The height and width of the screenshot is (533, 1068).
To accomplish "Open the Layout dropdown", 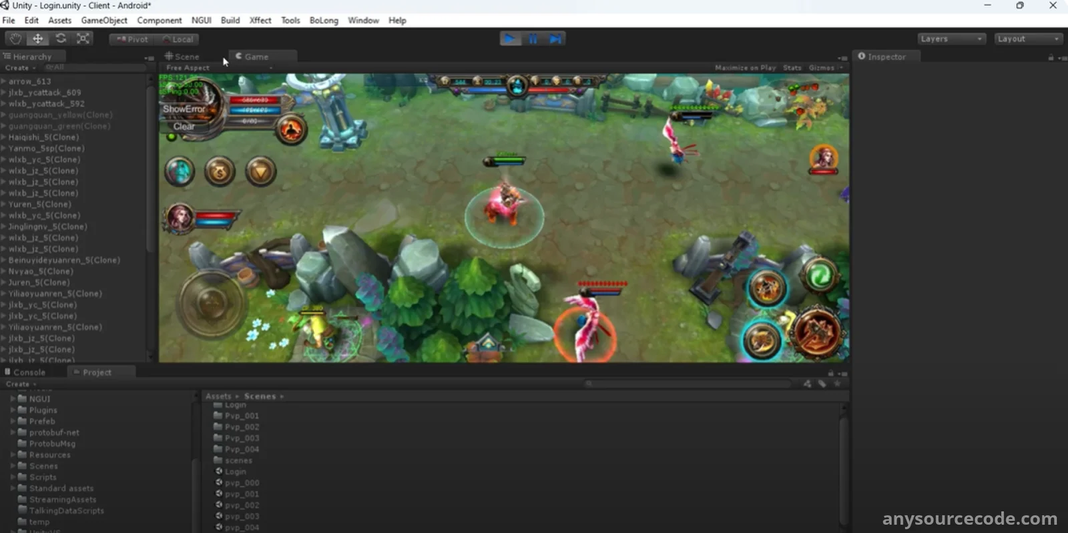I will (1028, 39).
